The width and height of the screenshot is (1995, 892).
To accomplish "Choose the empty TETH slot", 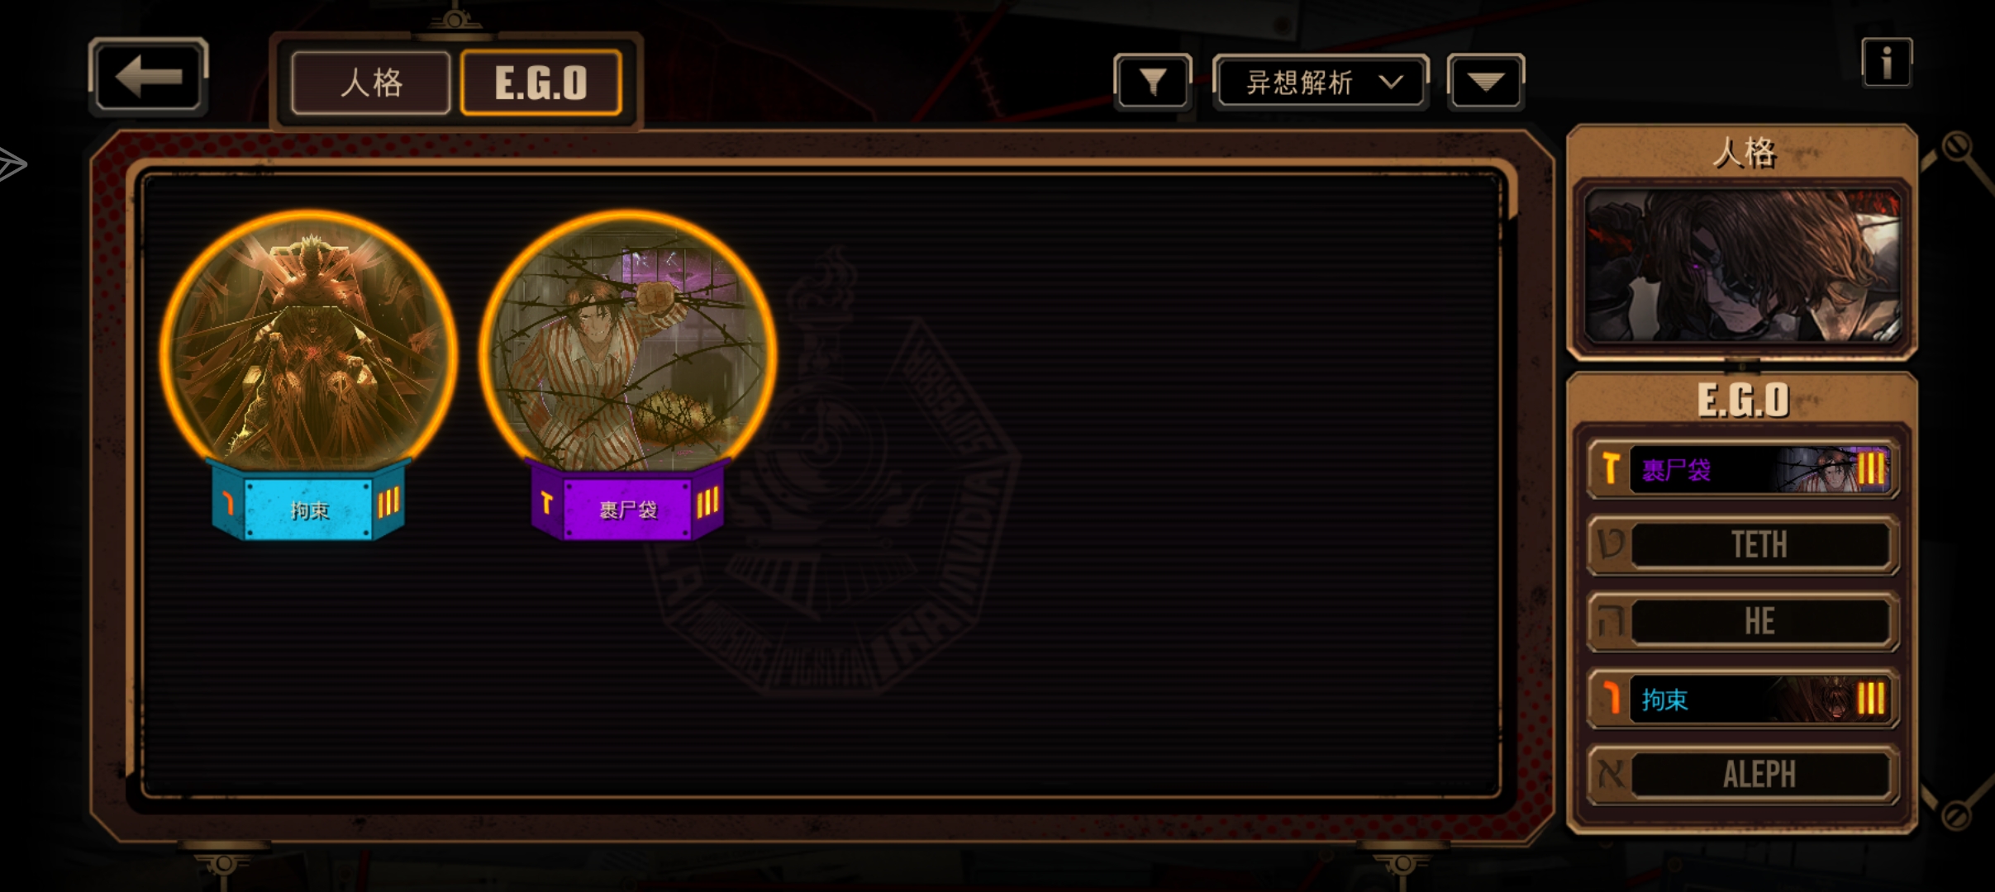I will click(1743, 544).
